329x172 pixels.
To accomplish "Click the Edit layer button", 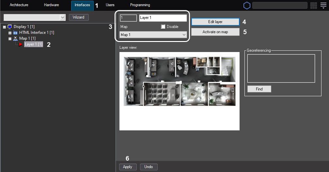I will 215,22.
